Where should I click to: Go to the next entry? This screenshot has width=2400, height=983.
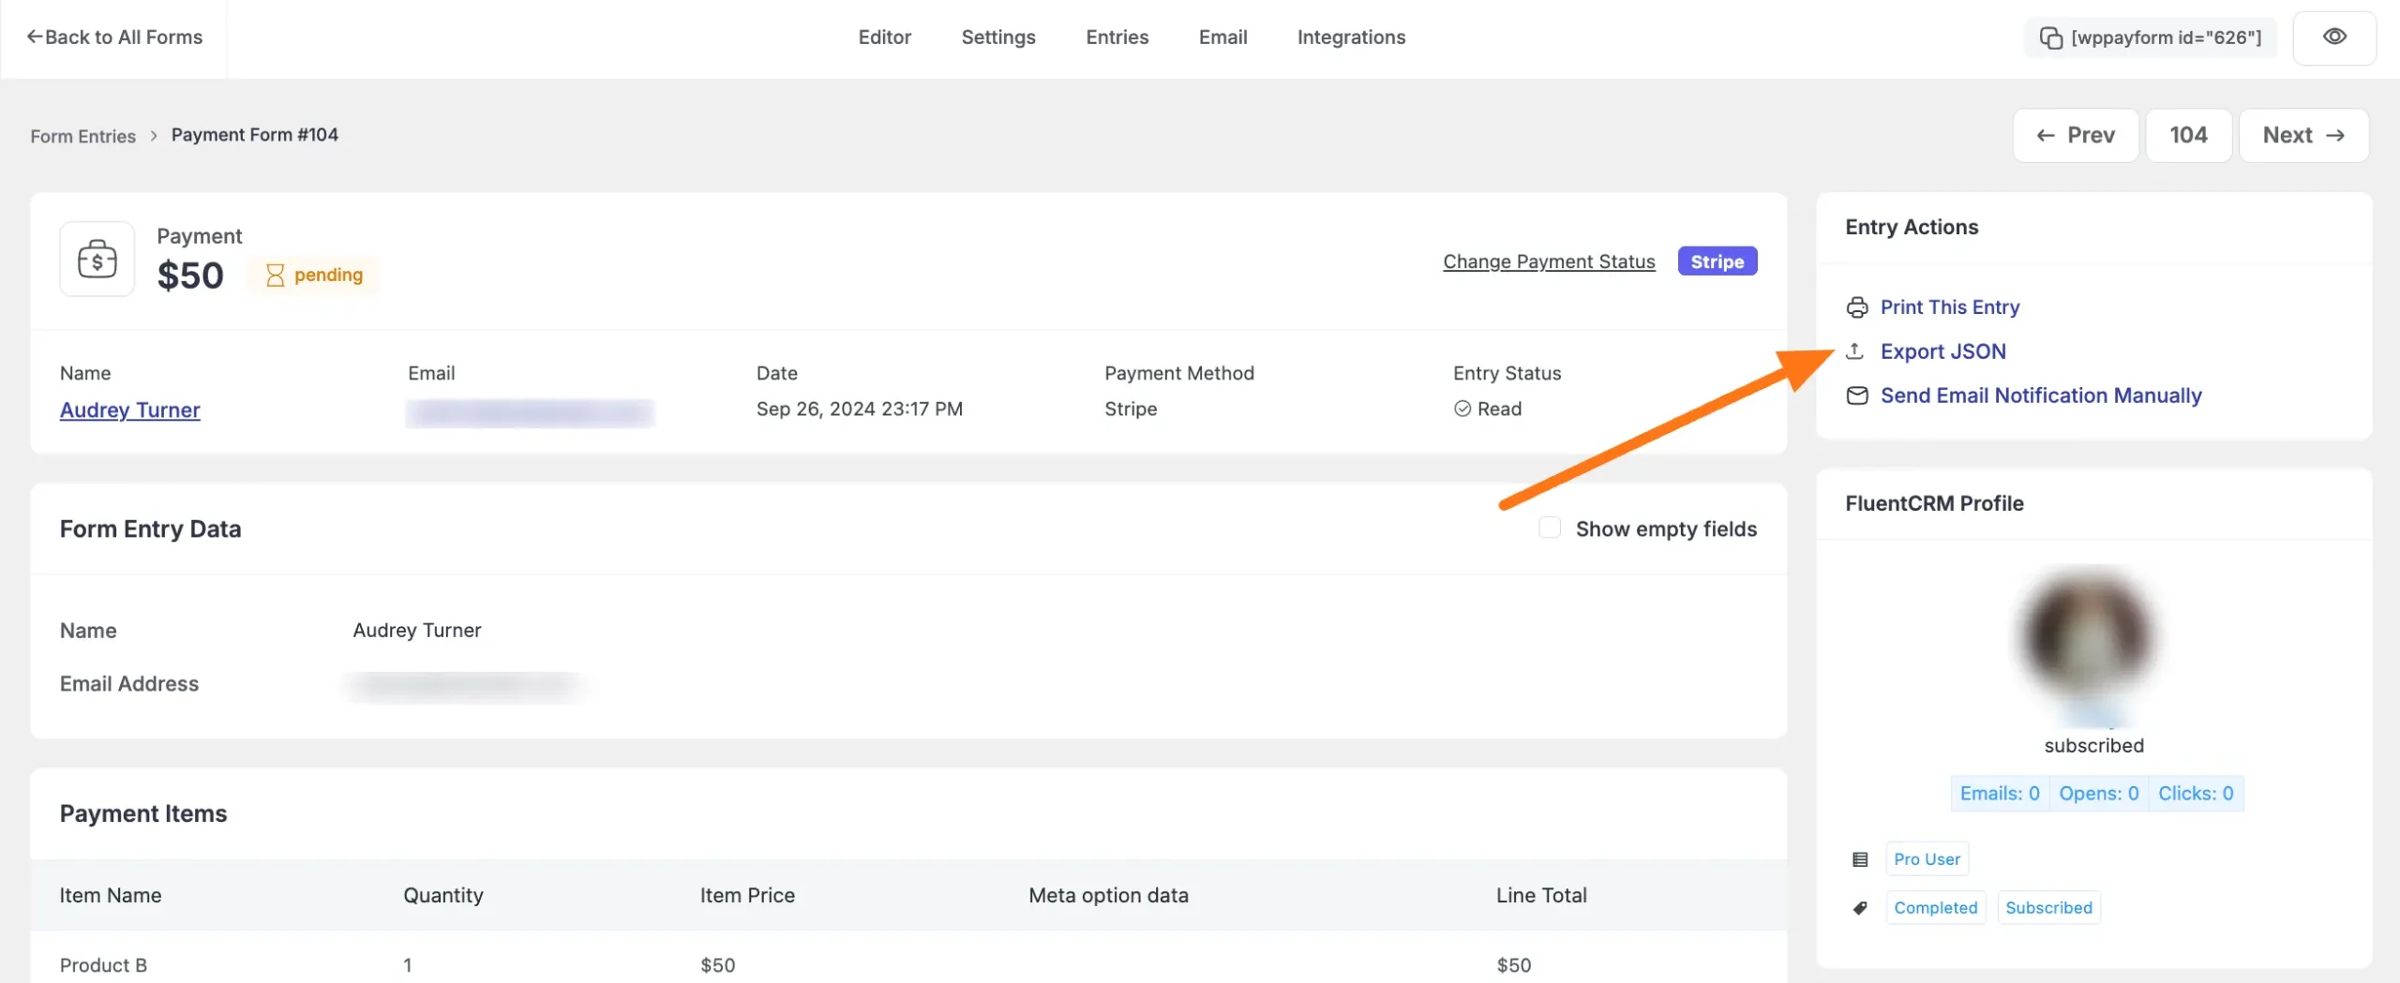pyautogui.click(x=2302, y=136)
